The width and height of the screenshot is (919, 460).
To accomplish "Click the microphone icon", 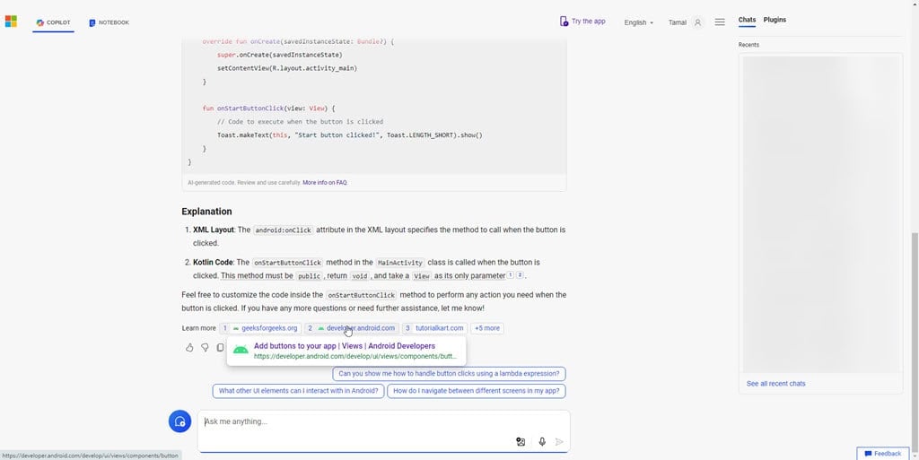I will [542, 442].
